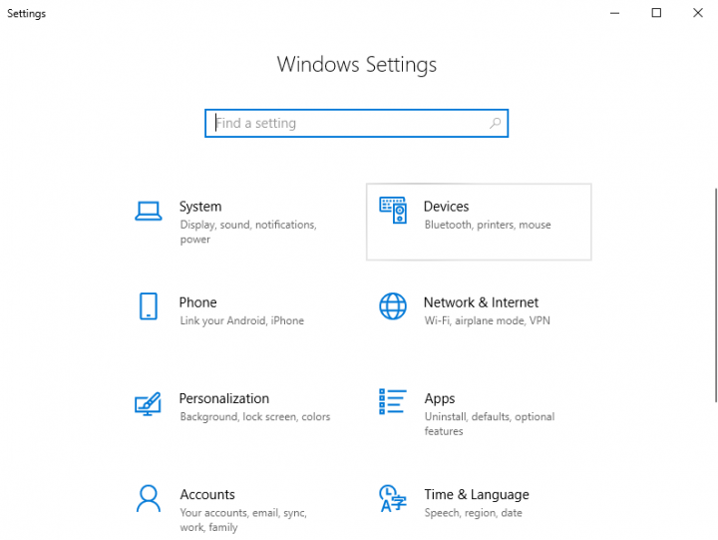Open the Accounts category label
This screenshot has width=718, height=540.
pyautogui.click(x=207, y=494)
